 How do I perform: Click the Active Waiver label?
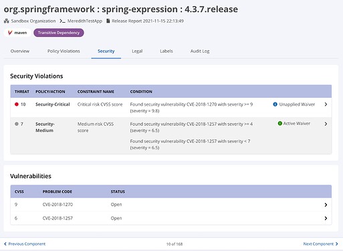[296, 123]
